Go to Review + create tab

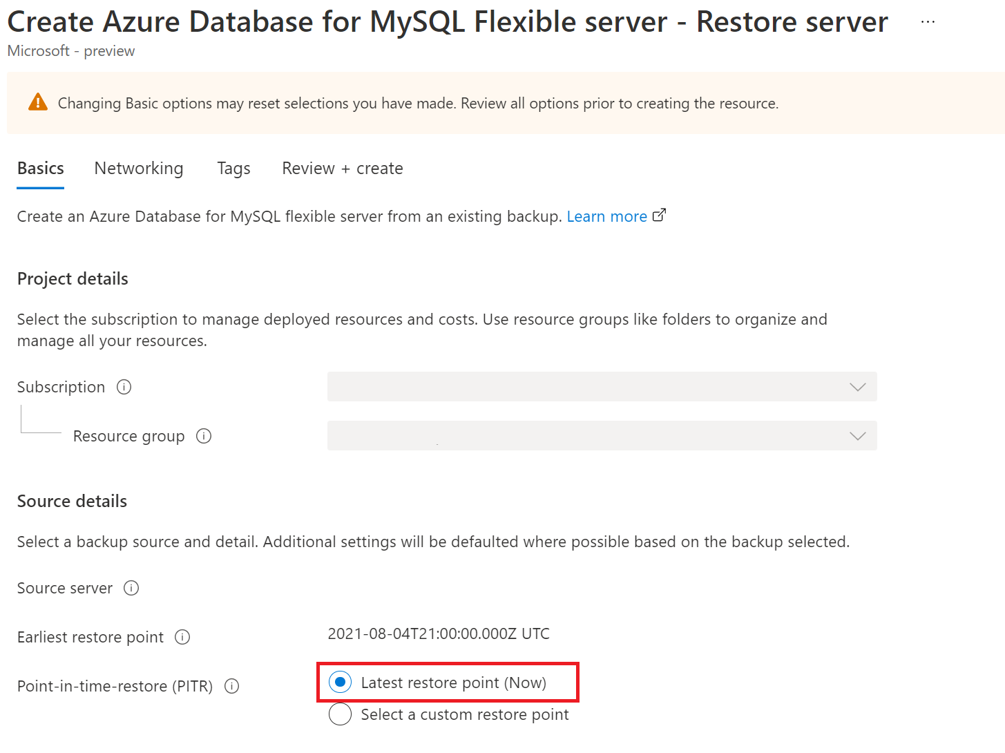click(343, 169)
